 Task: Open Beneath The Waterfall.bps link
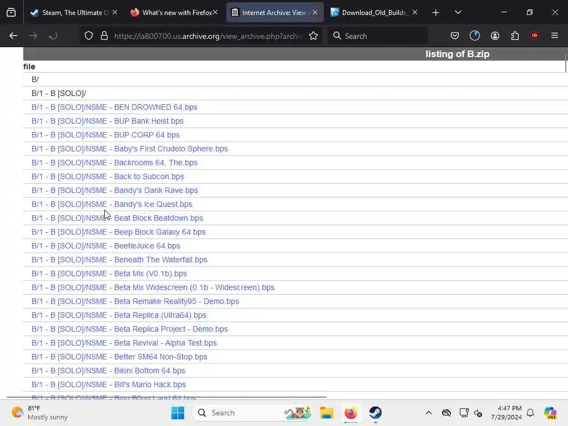pos(120,260)
